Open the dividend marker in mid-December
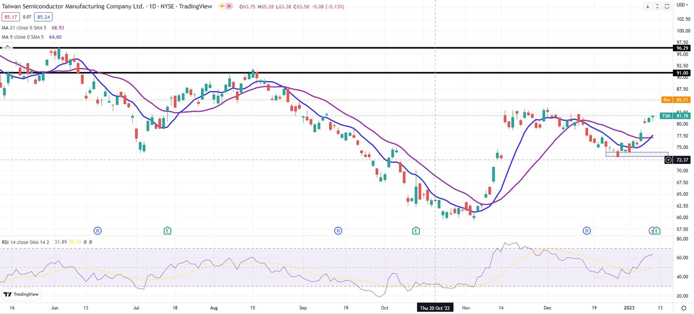 tap(586, 231)
